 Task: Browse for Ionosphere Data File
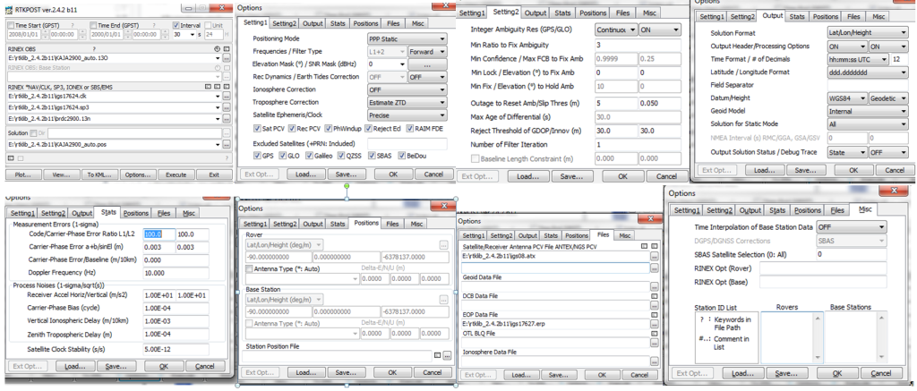click(654, 361)
